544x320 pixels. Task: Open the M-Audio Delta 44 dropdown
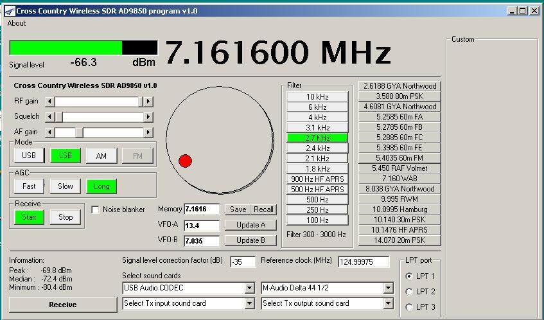click(x=388, y=288)
